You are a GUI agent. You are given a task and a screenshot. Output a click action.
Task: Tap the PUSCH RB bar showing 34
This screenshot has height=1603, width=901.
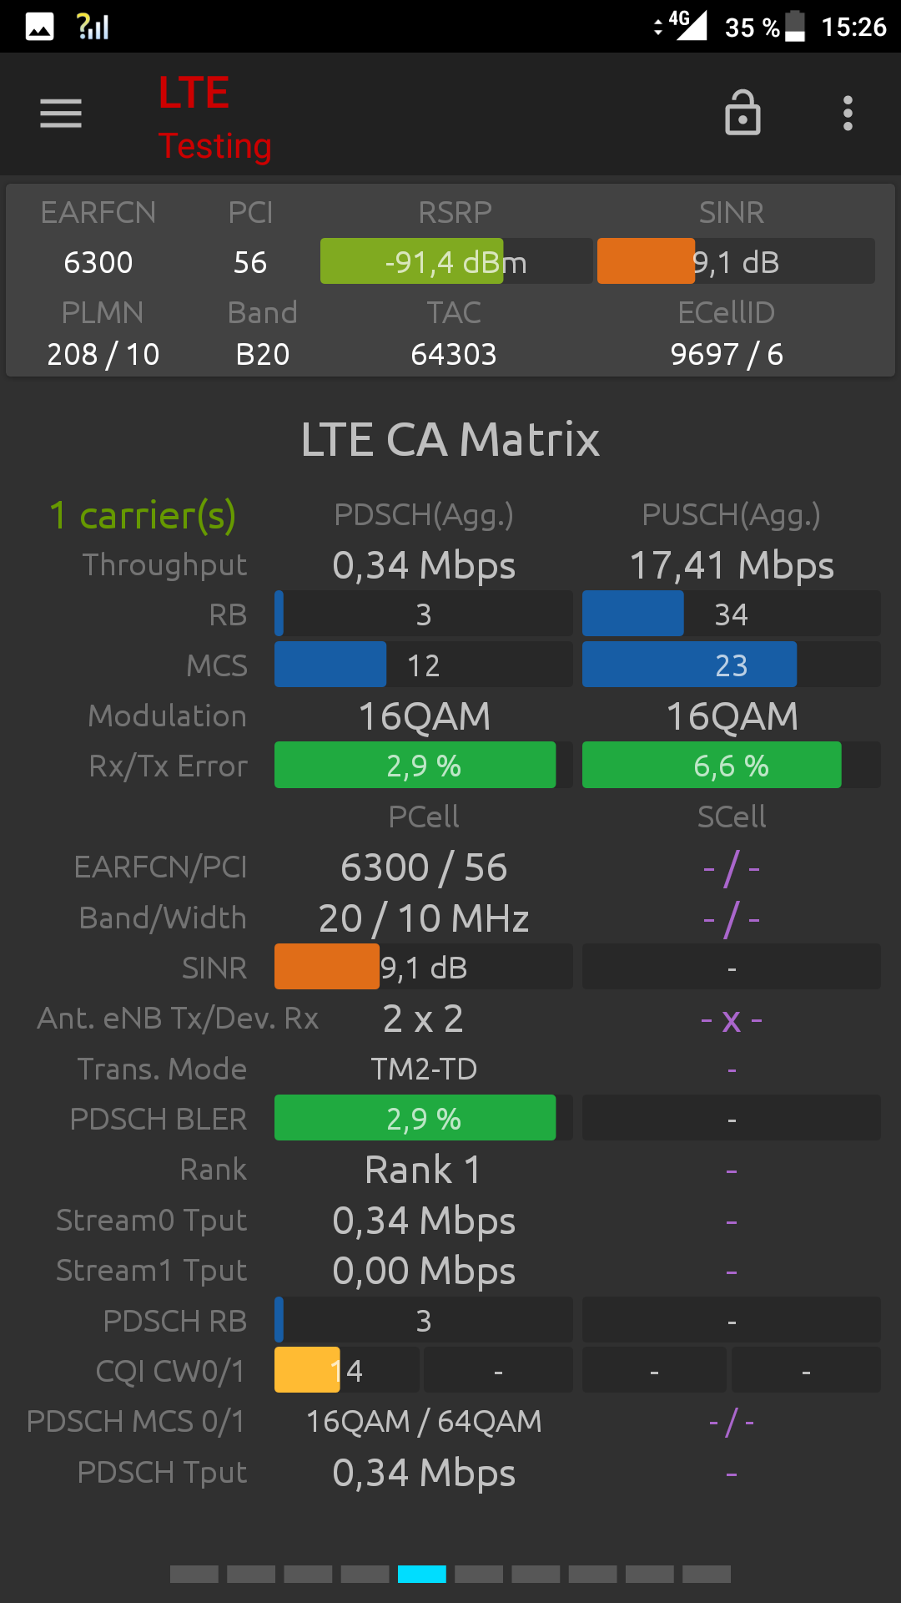pyautogui.click(x=732, y=614)
